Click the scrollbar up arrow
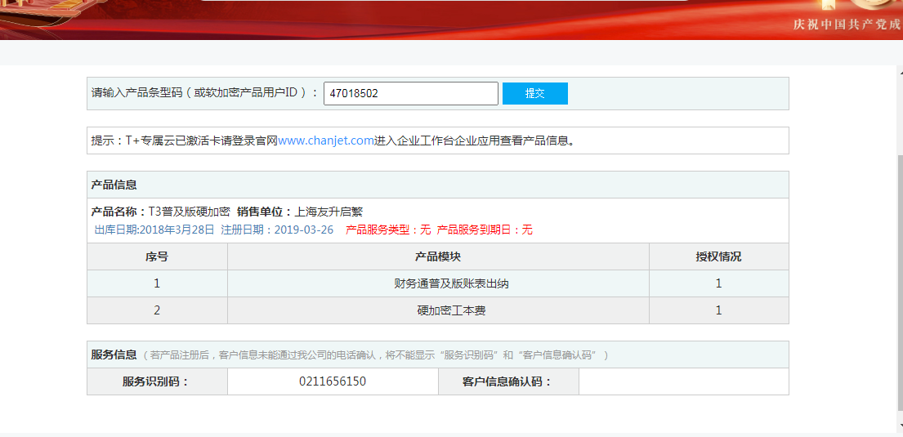This screenshot has width=903, height=437. [x=900, y=72]
